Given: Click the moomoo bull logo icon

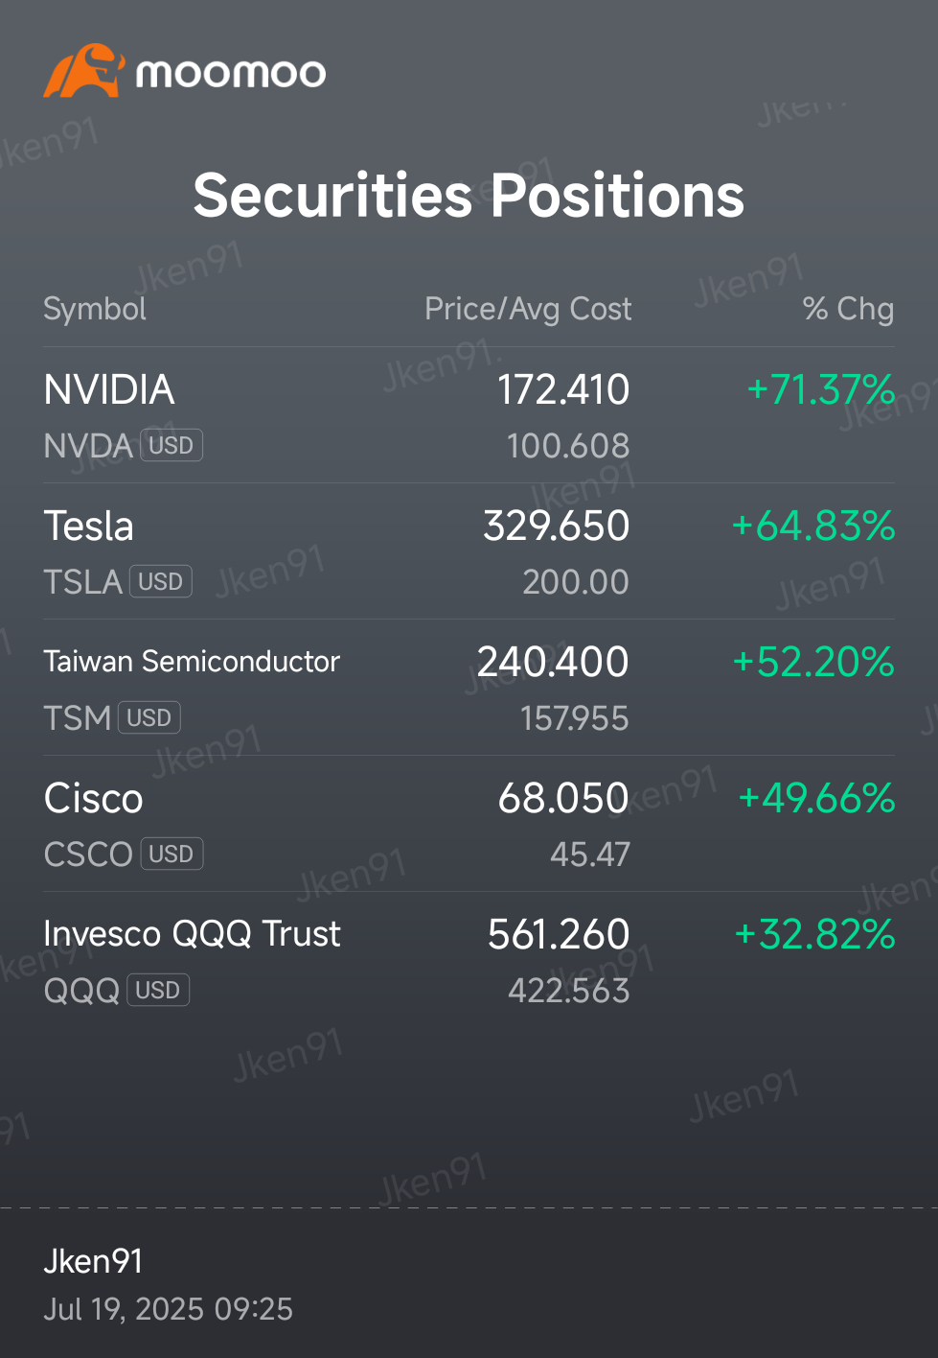Looking at the screenshot, I should 83,71.
